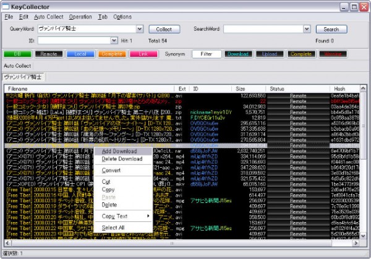Click the vertical scrollbar up arrow

363,88
